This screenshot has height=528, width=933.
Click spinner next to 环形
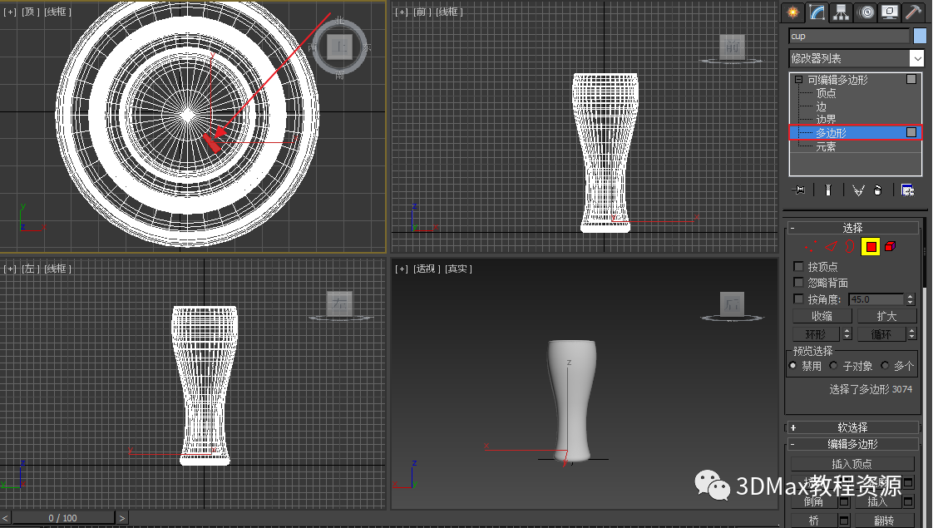[x=847, y=334]
